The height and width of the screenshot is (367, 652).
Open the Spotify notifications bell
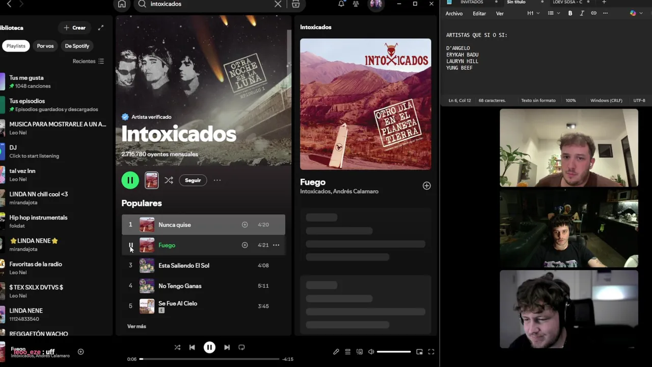341,4
